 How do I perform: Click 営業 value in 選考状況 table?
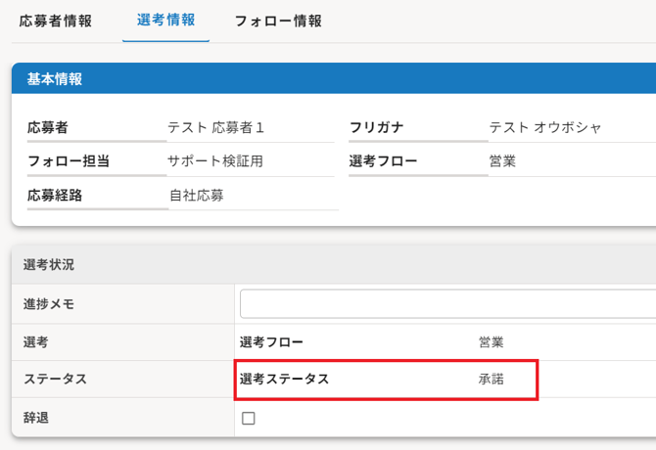tap(492, 342)
